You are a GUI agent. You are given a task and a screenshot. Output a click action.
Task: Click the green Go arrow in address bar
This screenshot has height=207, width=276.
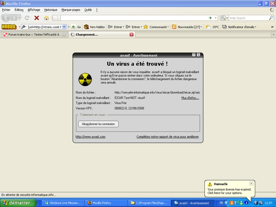(210, 18)
